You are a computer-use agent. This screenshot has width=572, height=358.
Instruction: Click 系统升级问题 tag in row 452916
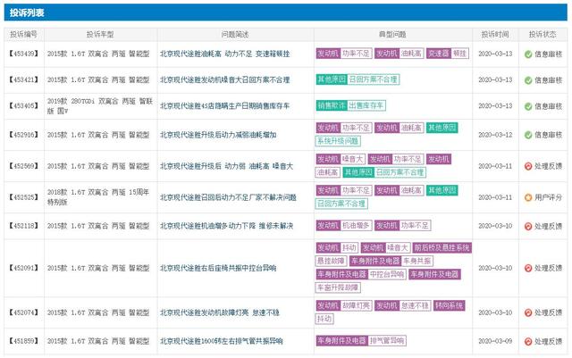338,141
